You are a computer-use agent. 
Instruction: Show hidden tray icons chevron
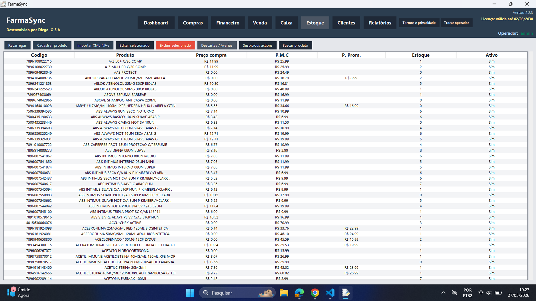point(443,293)
